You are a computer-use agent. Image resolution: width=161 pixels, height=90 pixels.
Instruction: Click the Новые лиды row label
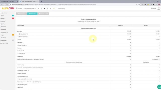click(21, 65)
